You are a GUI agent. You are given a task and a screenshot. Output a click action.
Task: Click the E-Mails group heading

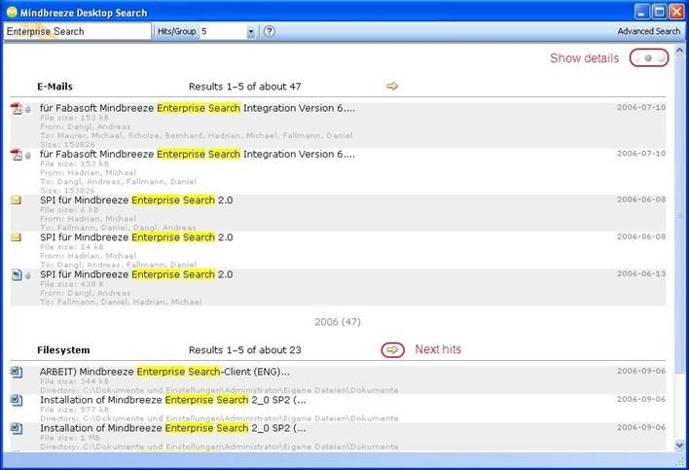(54, 87)
